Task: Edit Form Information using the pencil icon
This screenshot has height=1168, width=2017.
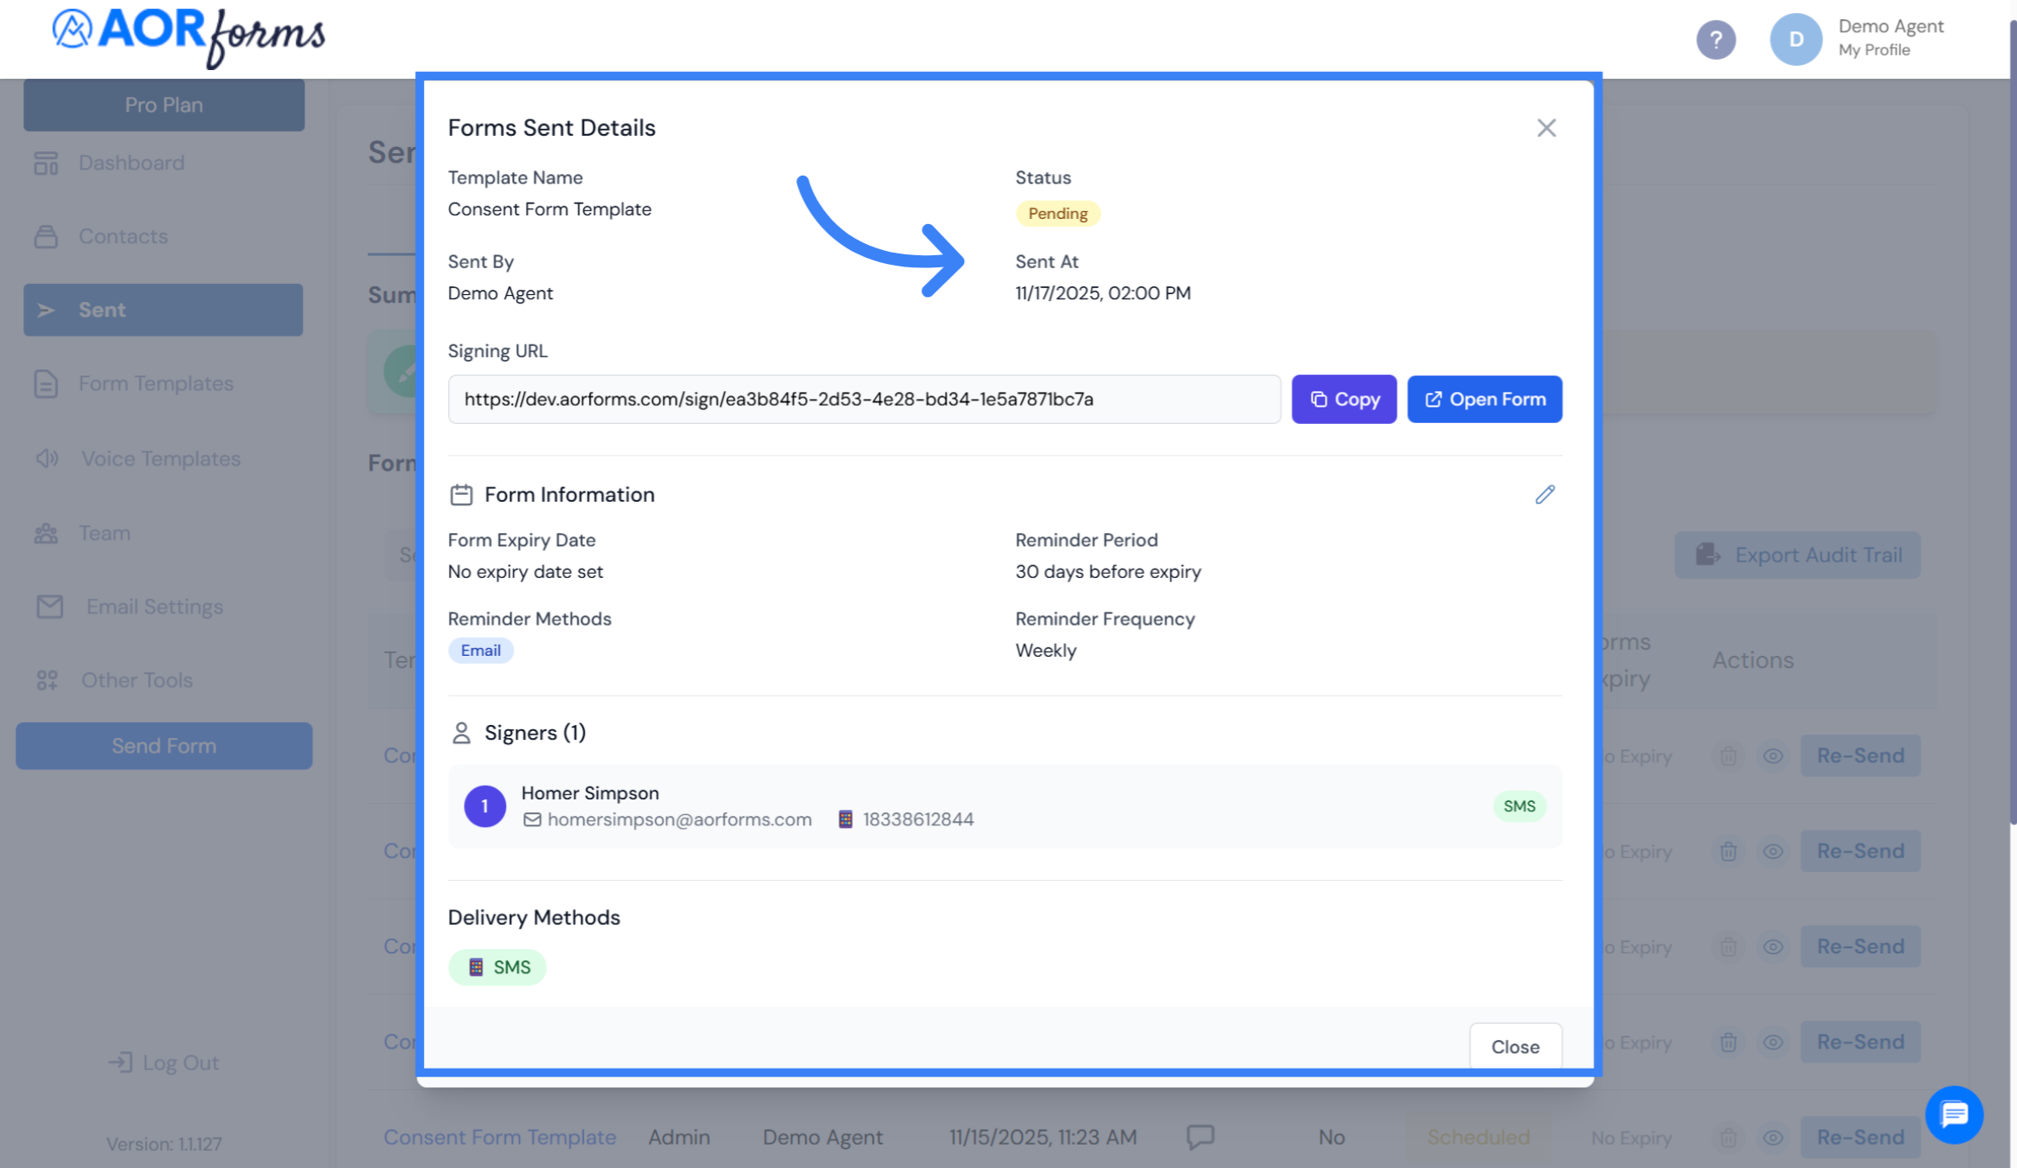Action: [x=1545, y=494]
